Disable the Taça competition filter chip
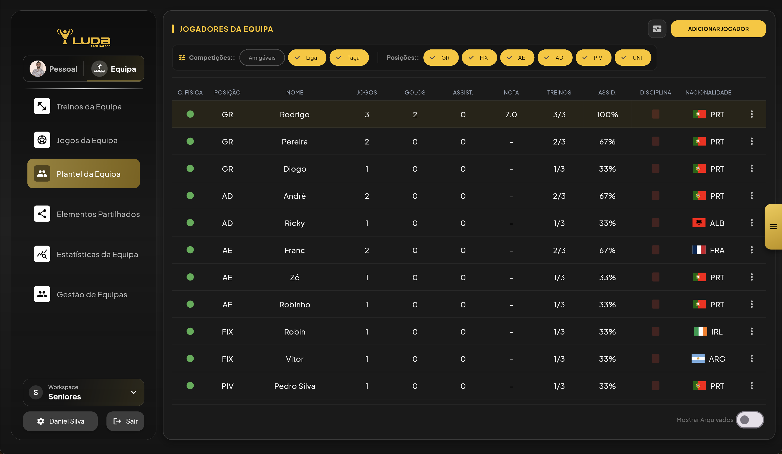The height and width of the screenshot is (454, 782). [x=349, y=58]
